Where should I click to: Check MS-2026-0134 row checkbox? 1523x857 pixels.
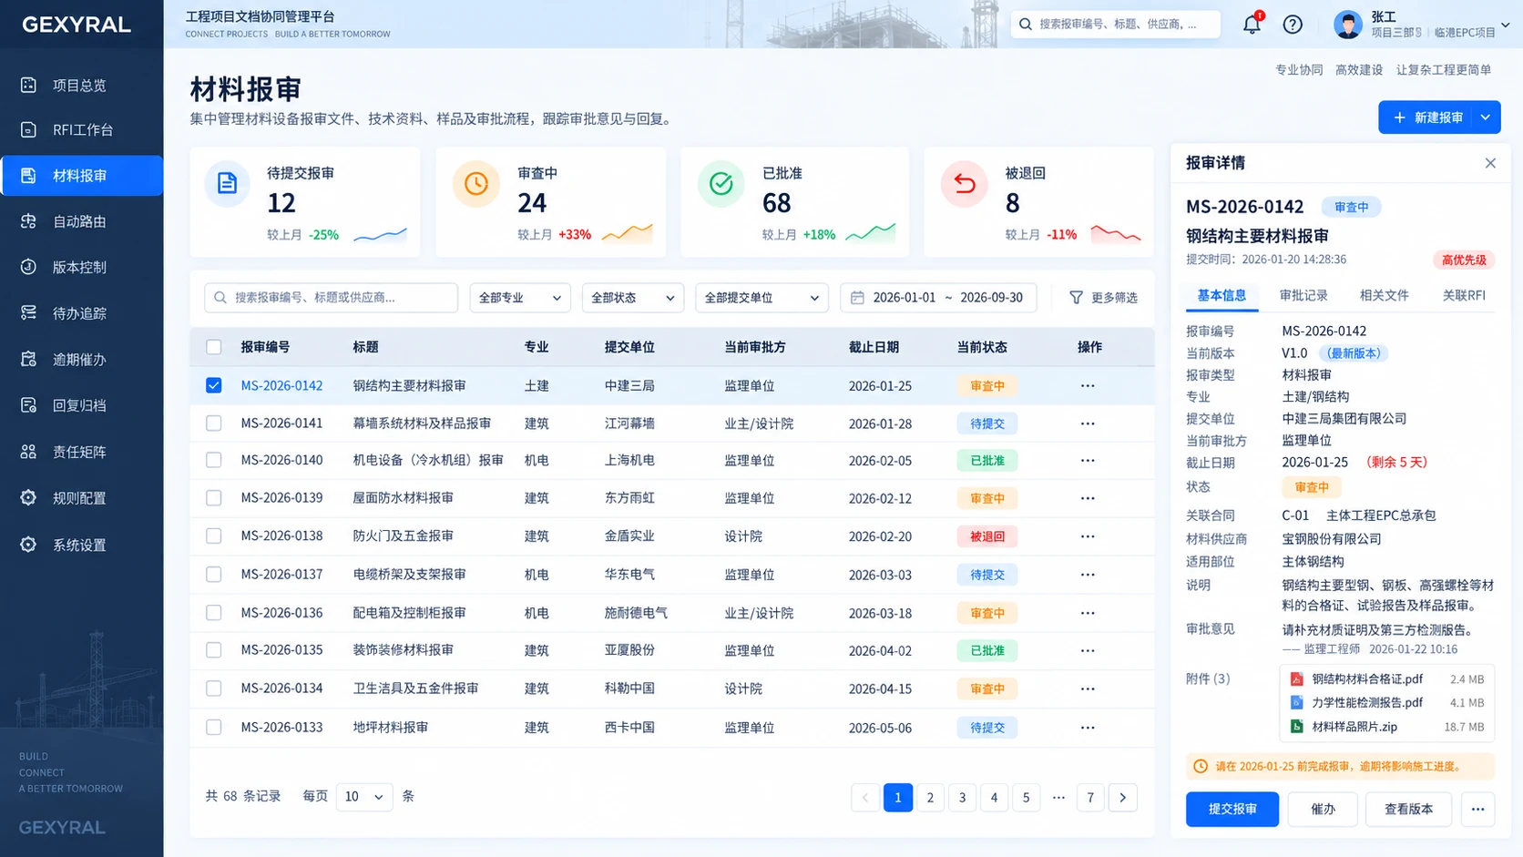tap(213, 689)
